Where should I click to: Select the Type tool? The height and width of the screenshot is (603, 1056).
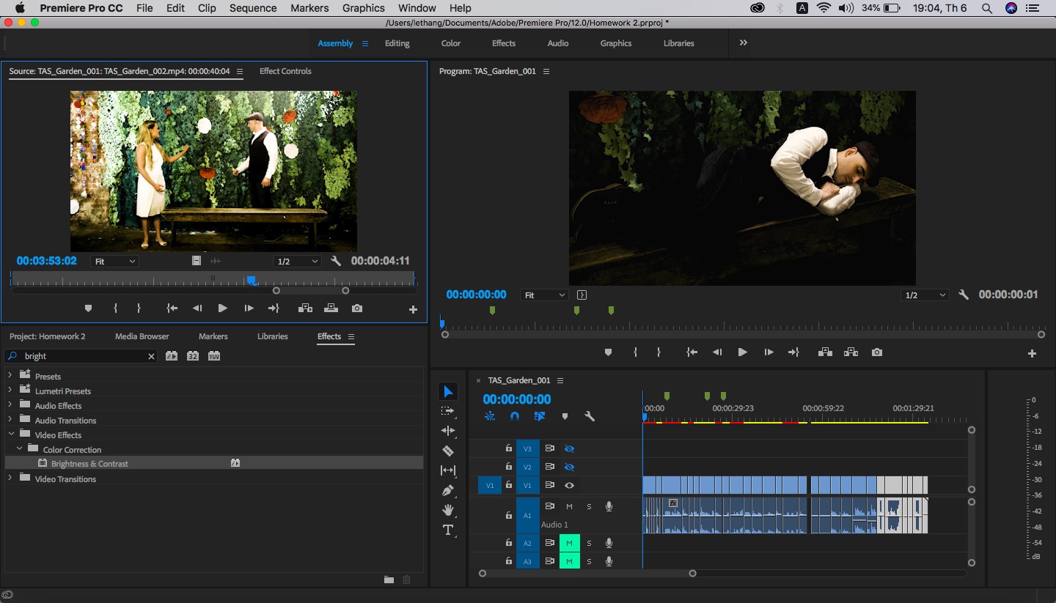coord(448,530)
